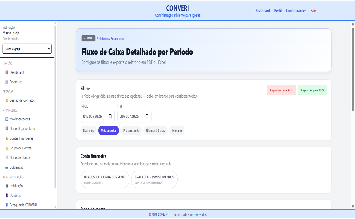Click the main scrollbar down arrow
The image size is (355, 219).
coord(353,206)
